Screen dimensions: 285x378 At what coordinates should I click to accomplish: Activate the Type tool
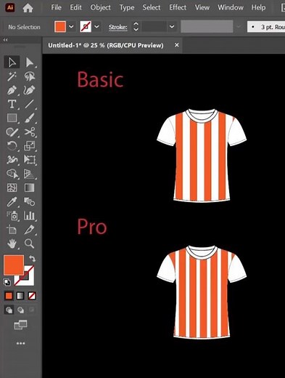12,104
